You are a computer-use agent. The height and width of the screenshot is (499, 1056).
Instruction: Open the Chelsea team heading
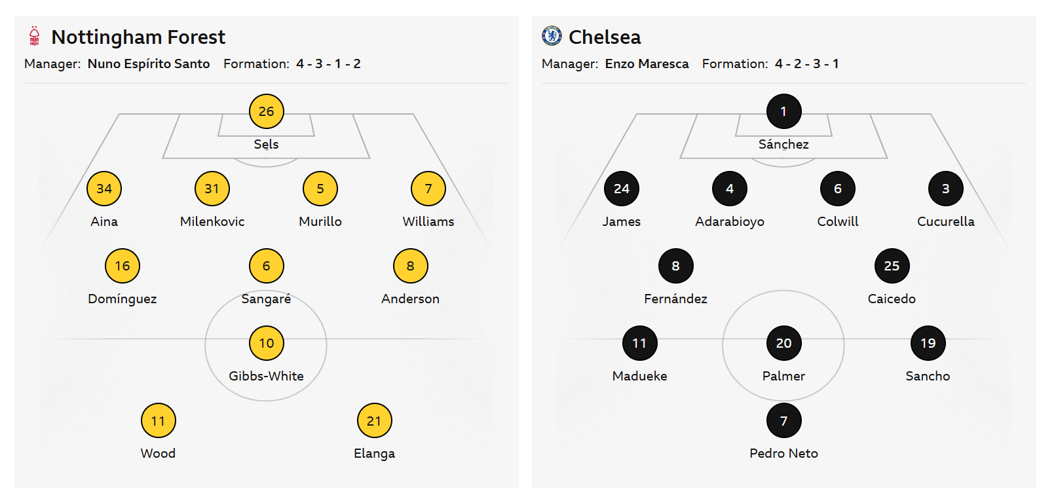(605, 37)
